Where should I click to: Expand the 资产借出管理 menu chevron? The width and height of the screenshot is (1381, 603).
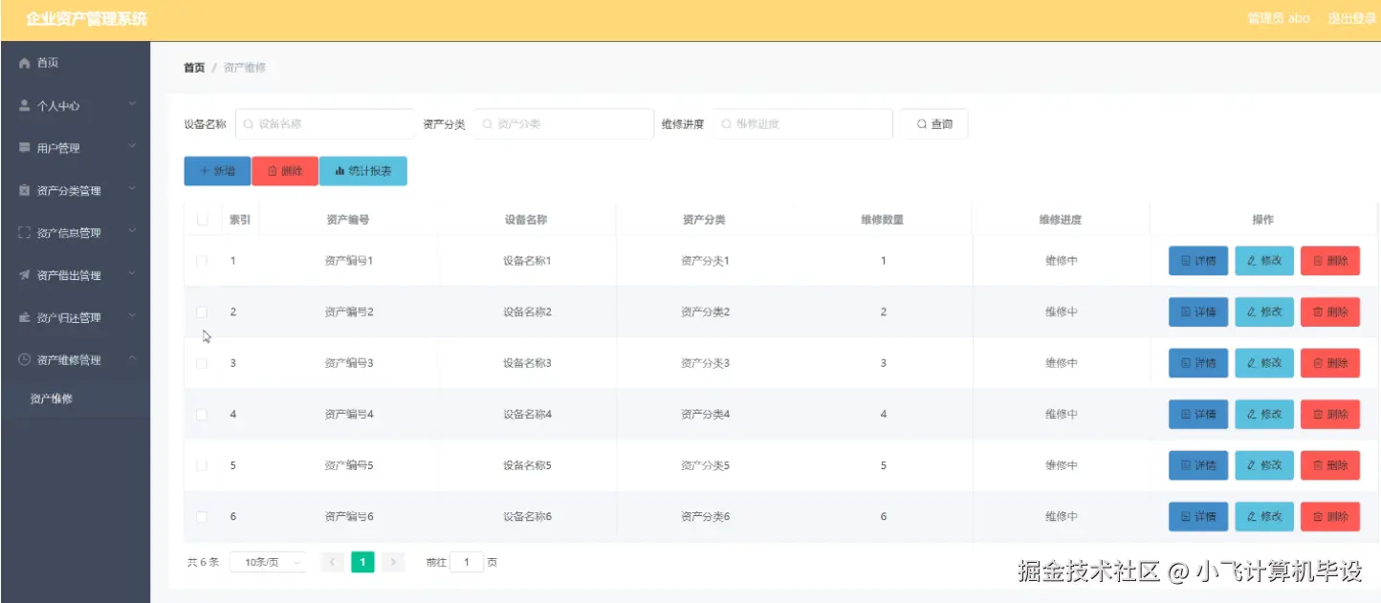pyautogui.click(x=132, y=273)
